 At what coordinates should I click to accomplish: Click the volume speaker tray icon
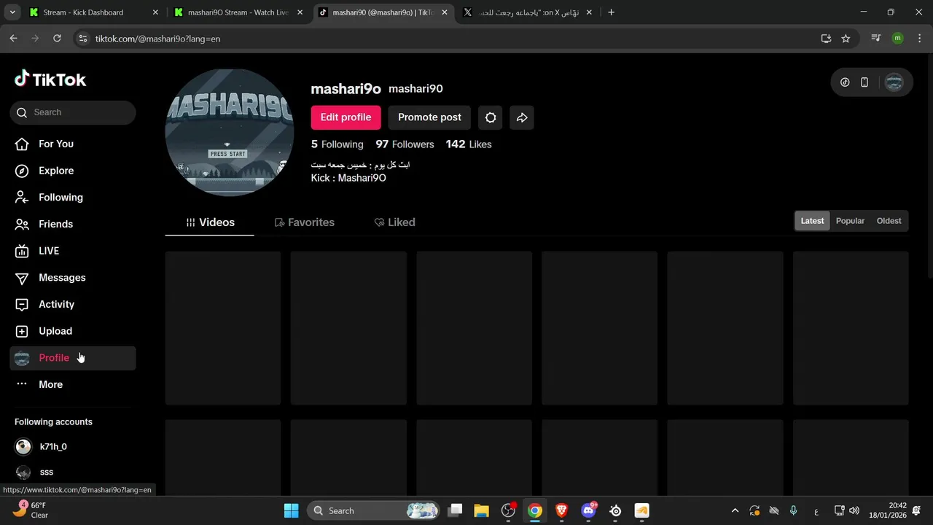854,510
